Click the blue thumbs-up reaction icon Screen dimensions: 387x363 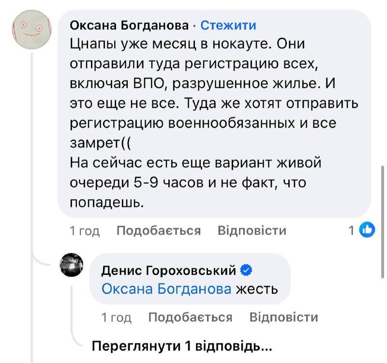368,231
